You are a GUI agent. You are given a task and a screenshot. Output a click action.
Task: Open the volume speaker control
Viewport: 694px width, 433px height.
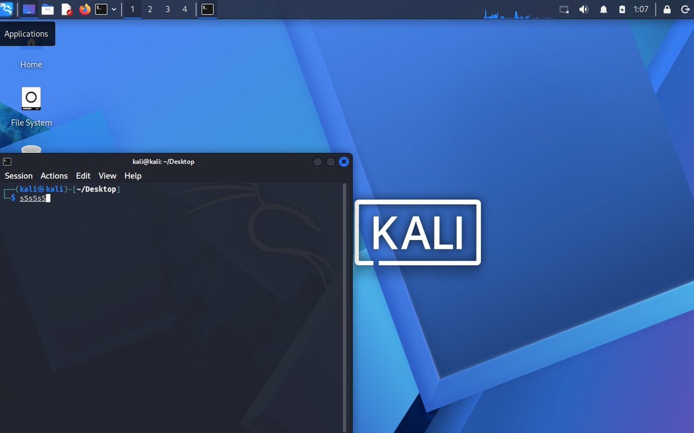pyautogui.click(x=584, y=9)
